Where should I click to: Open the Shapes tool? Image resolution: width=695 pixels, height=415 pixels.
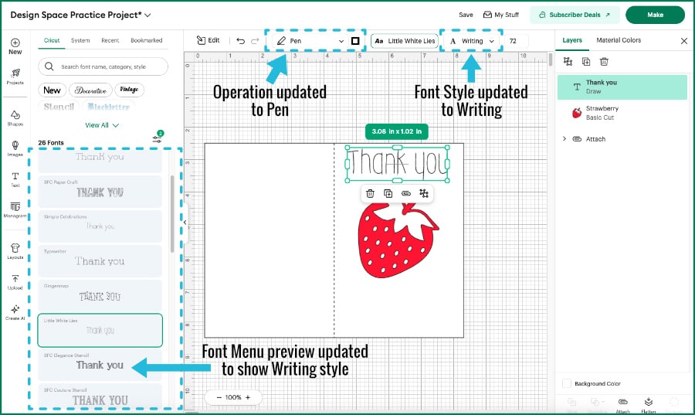(15, 118)
